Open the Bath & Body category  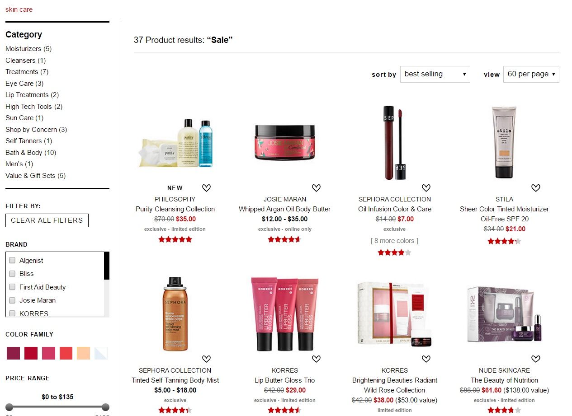(31, 153)
